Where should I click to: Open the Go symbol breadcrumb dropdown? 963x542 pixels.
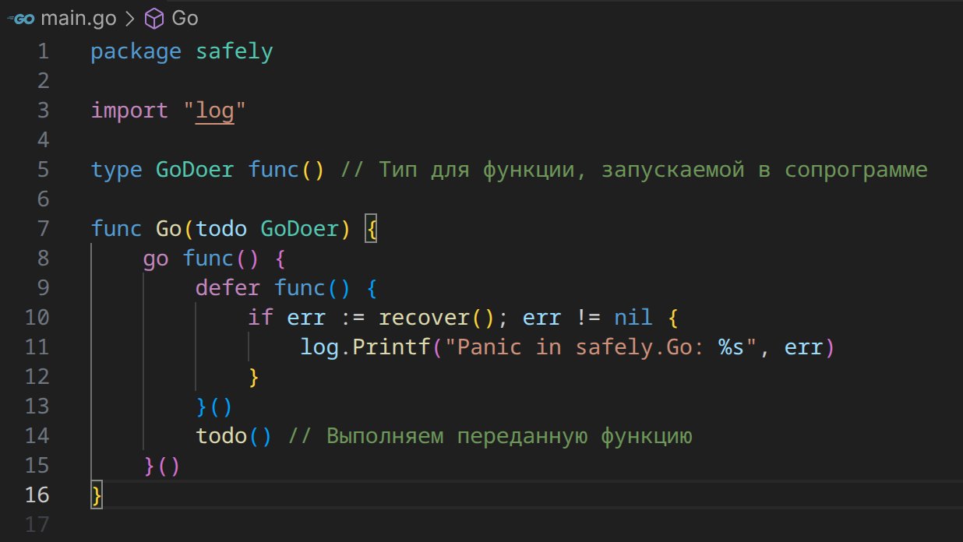pos(185,18)
